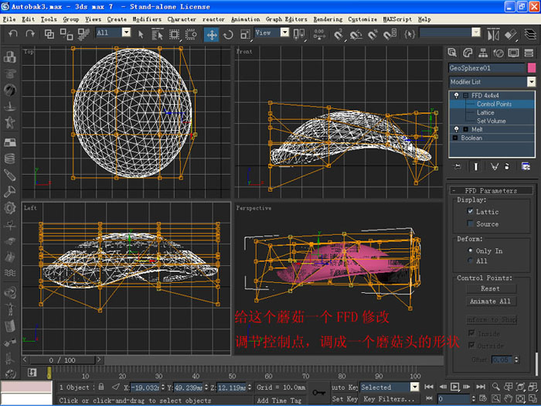Viewport: 541px width, 406px height.
Task: Open the All selection filter dropdown
Action: pos(126,32)
